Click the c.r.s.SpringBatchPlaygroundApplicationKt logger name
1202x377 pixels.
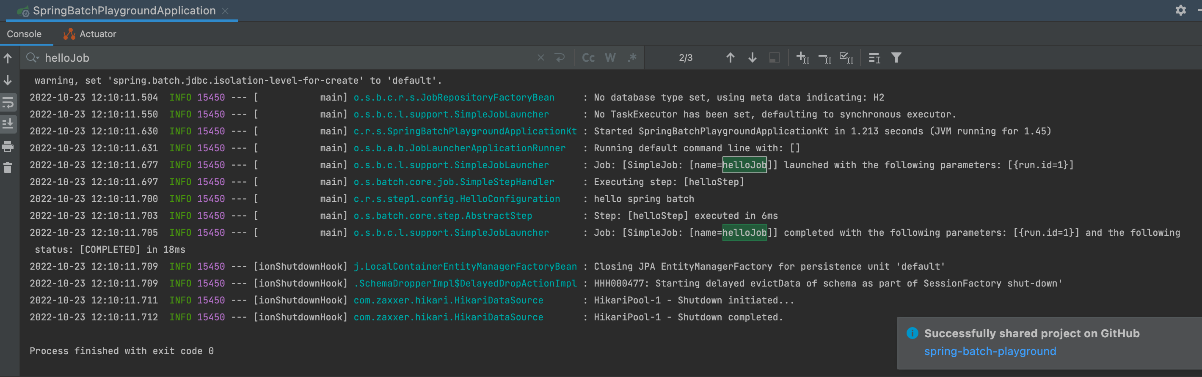point(465,131)
